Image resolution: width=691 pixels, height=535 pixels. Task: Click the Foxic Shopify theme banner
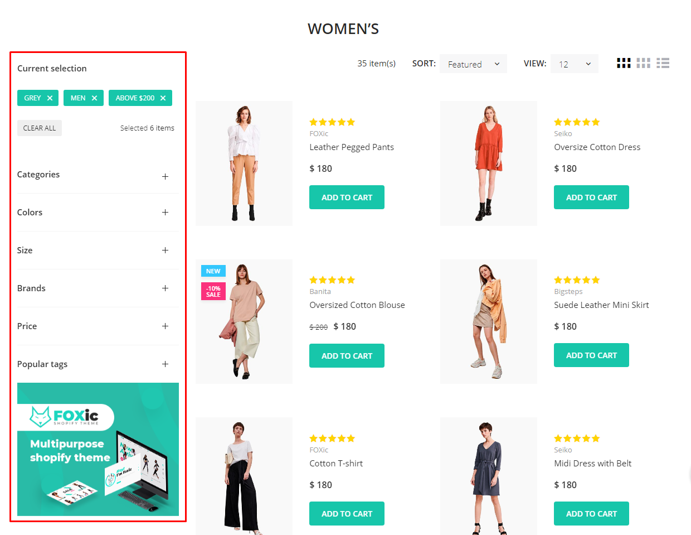(x=98, y=449)
